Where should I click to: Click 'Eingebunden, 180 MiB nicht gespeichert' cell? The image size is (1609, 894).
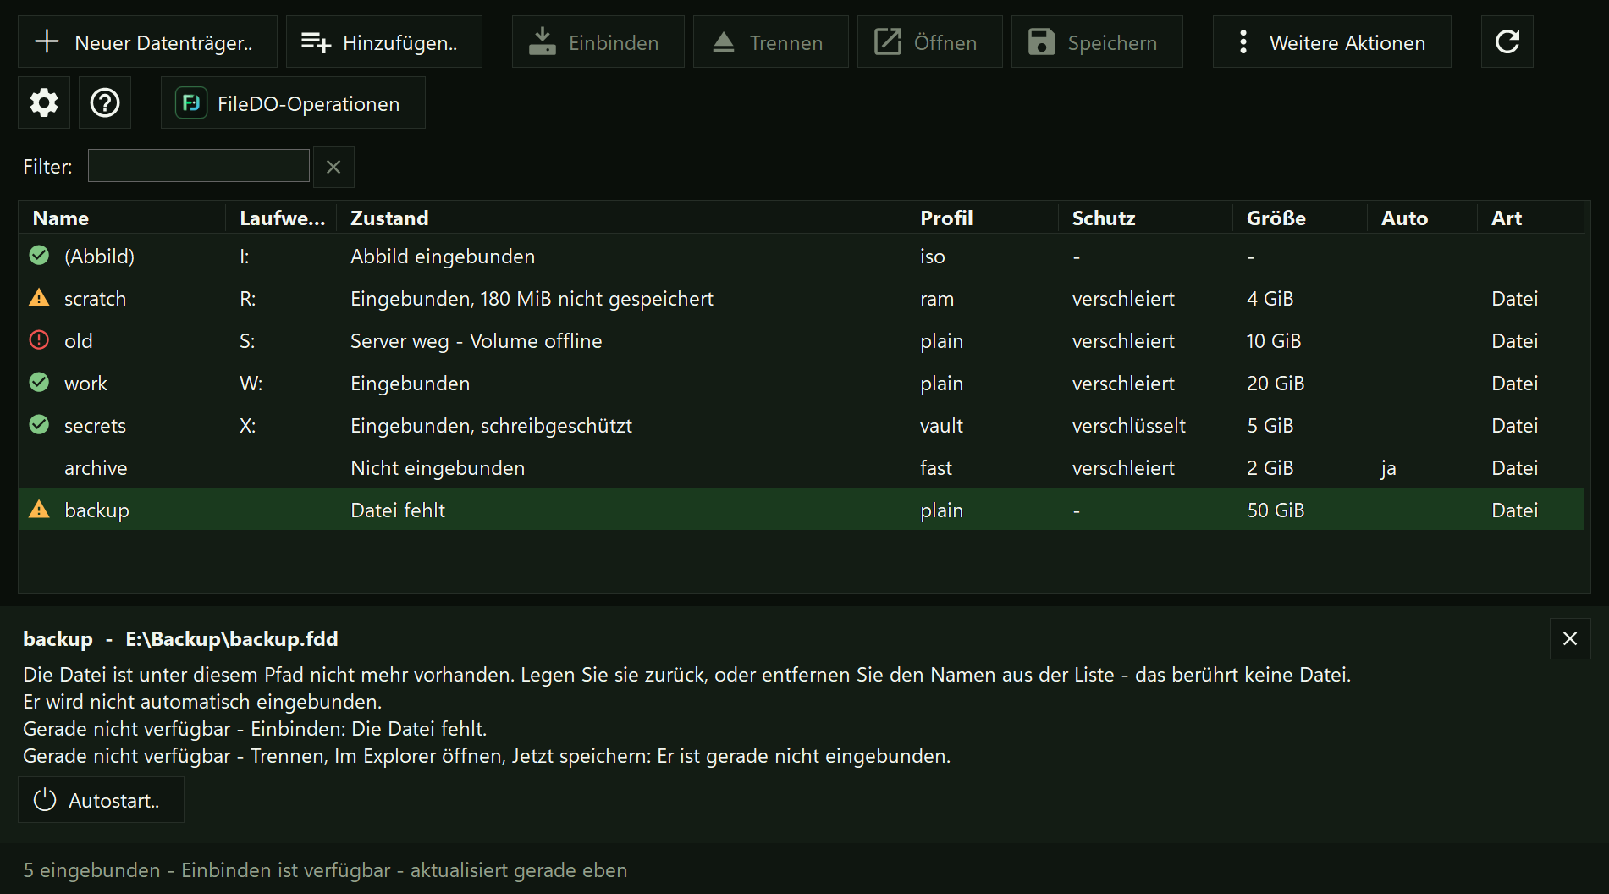point(532,298)
